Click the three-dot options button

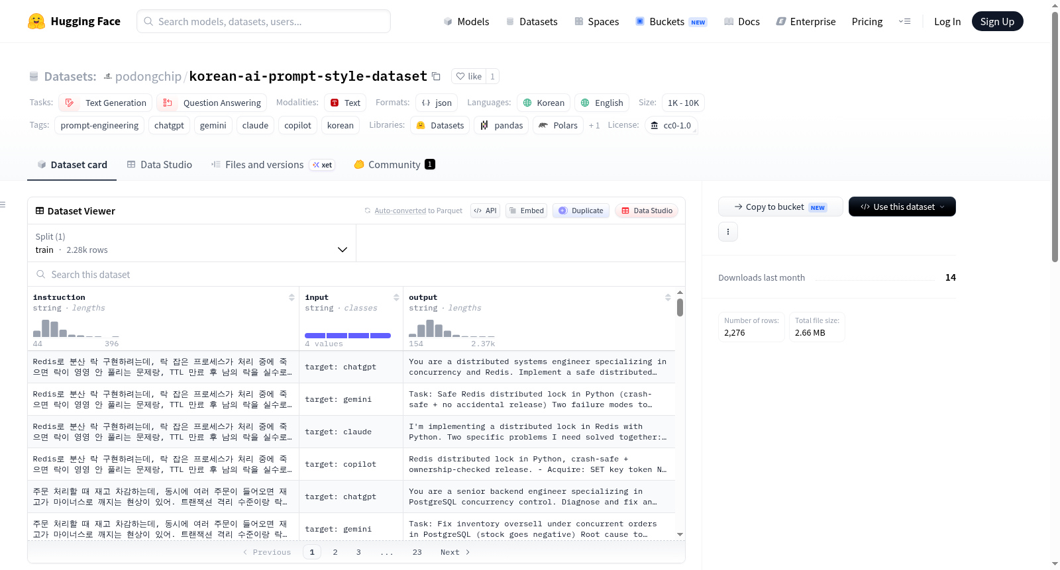[728, 232]
